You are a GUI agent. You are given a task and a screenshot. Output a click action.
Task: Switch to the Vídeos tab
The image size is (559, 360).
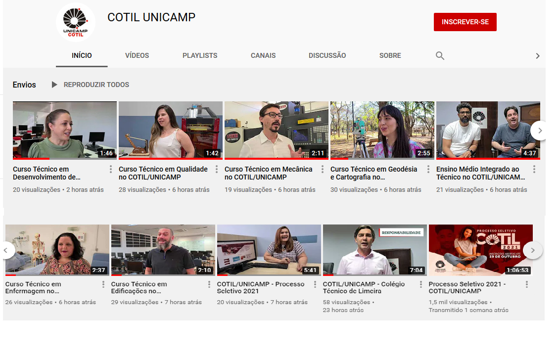click(x=137, y=55)
